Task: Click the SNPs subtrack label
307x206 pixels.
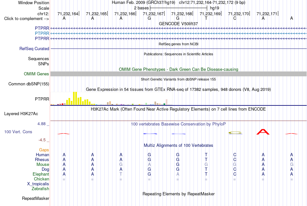Action: tap(44, 64)
